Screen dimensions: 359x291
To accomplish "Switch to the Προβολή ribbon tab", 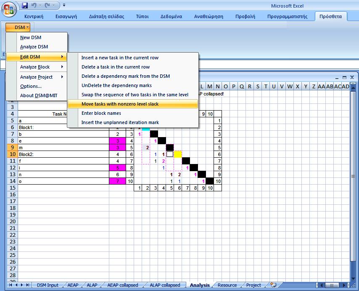I will click(245, 16).
